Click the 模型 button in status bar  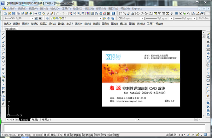[x=117, y=135]
